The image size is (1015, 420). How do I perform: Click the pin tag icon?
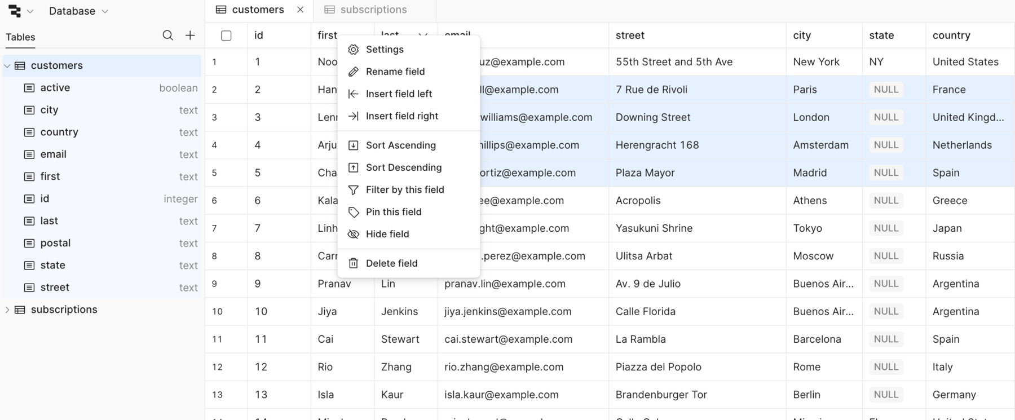coord(354,212)
